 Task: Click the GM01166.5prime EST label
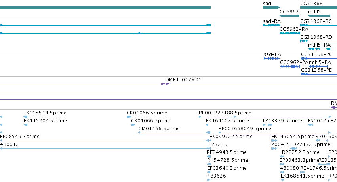click(x=159, y=129)
